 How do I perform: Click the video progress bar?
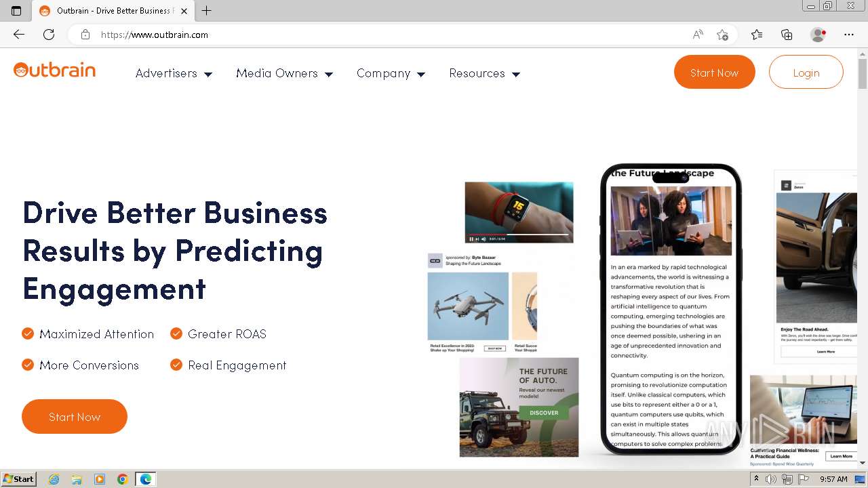518,234
